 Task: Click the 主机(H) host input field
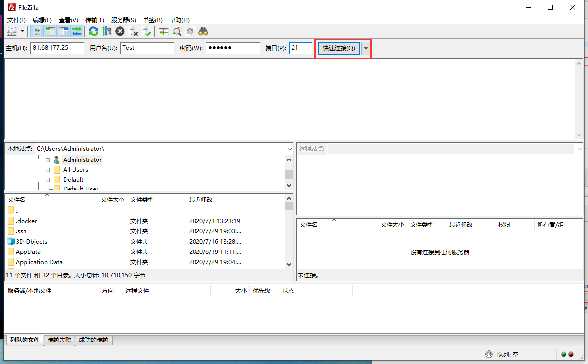click(x=57, y=48)
